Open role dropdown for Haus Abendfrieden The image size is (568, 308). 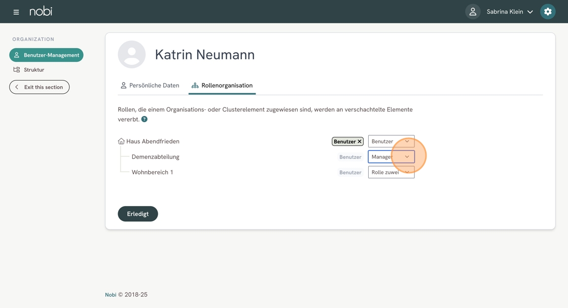click(x=391, y=141)
